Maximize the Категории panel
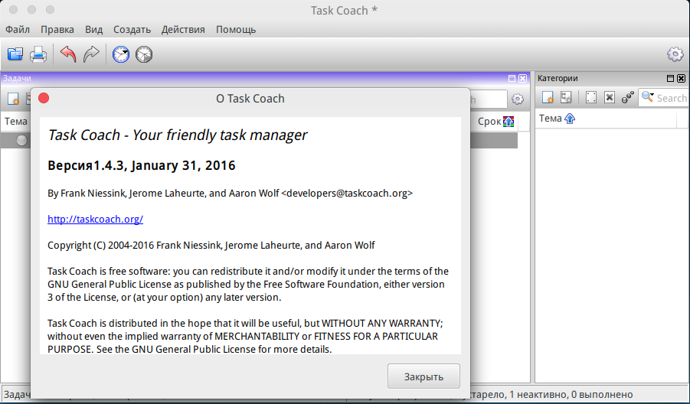The height and width of the screenshot is (404, 690). coord(670,78)
